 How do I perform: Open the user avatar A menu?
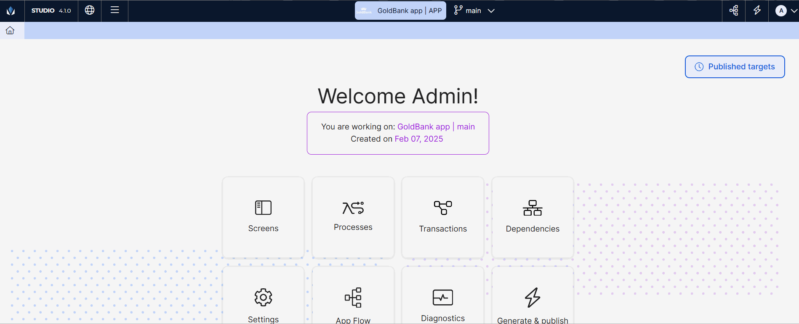[781, 11]
